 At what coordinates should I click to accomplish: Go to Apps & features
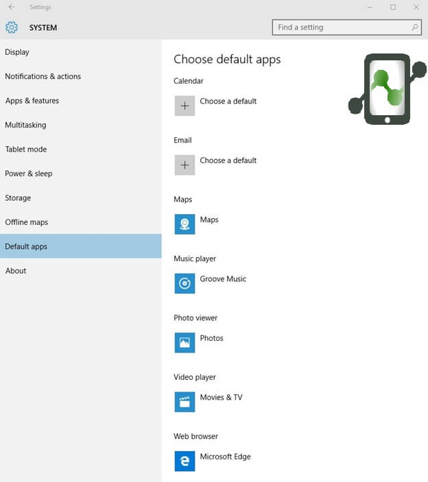point(80,101)
